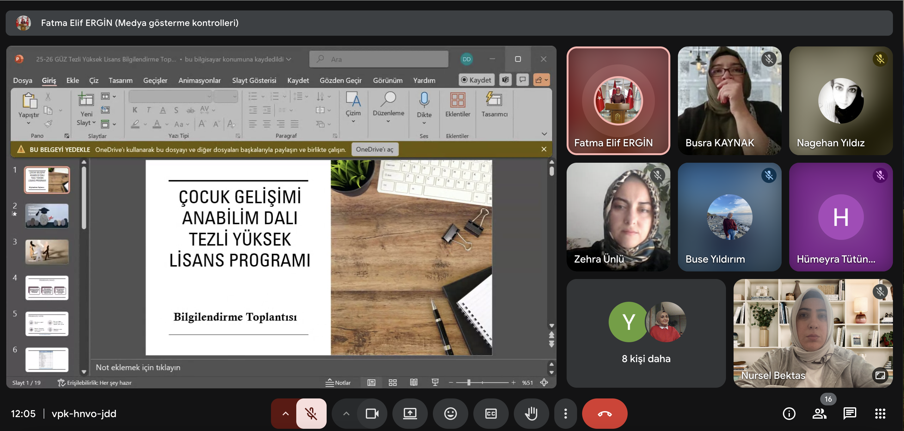Click the Çizim drawing tool
This screenshot has width=904, height=431.
click(353, 105)
